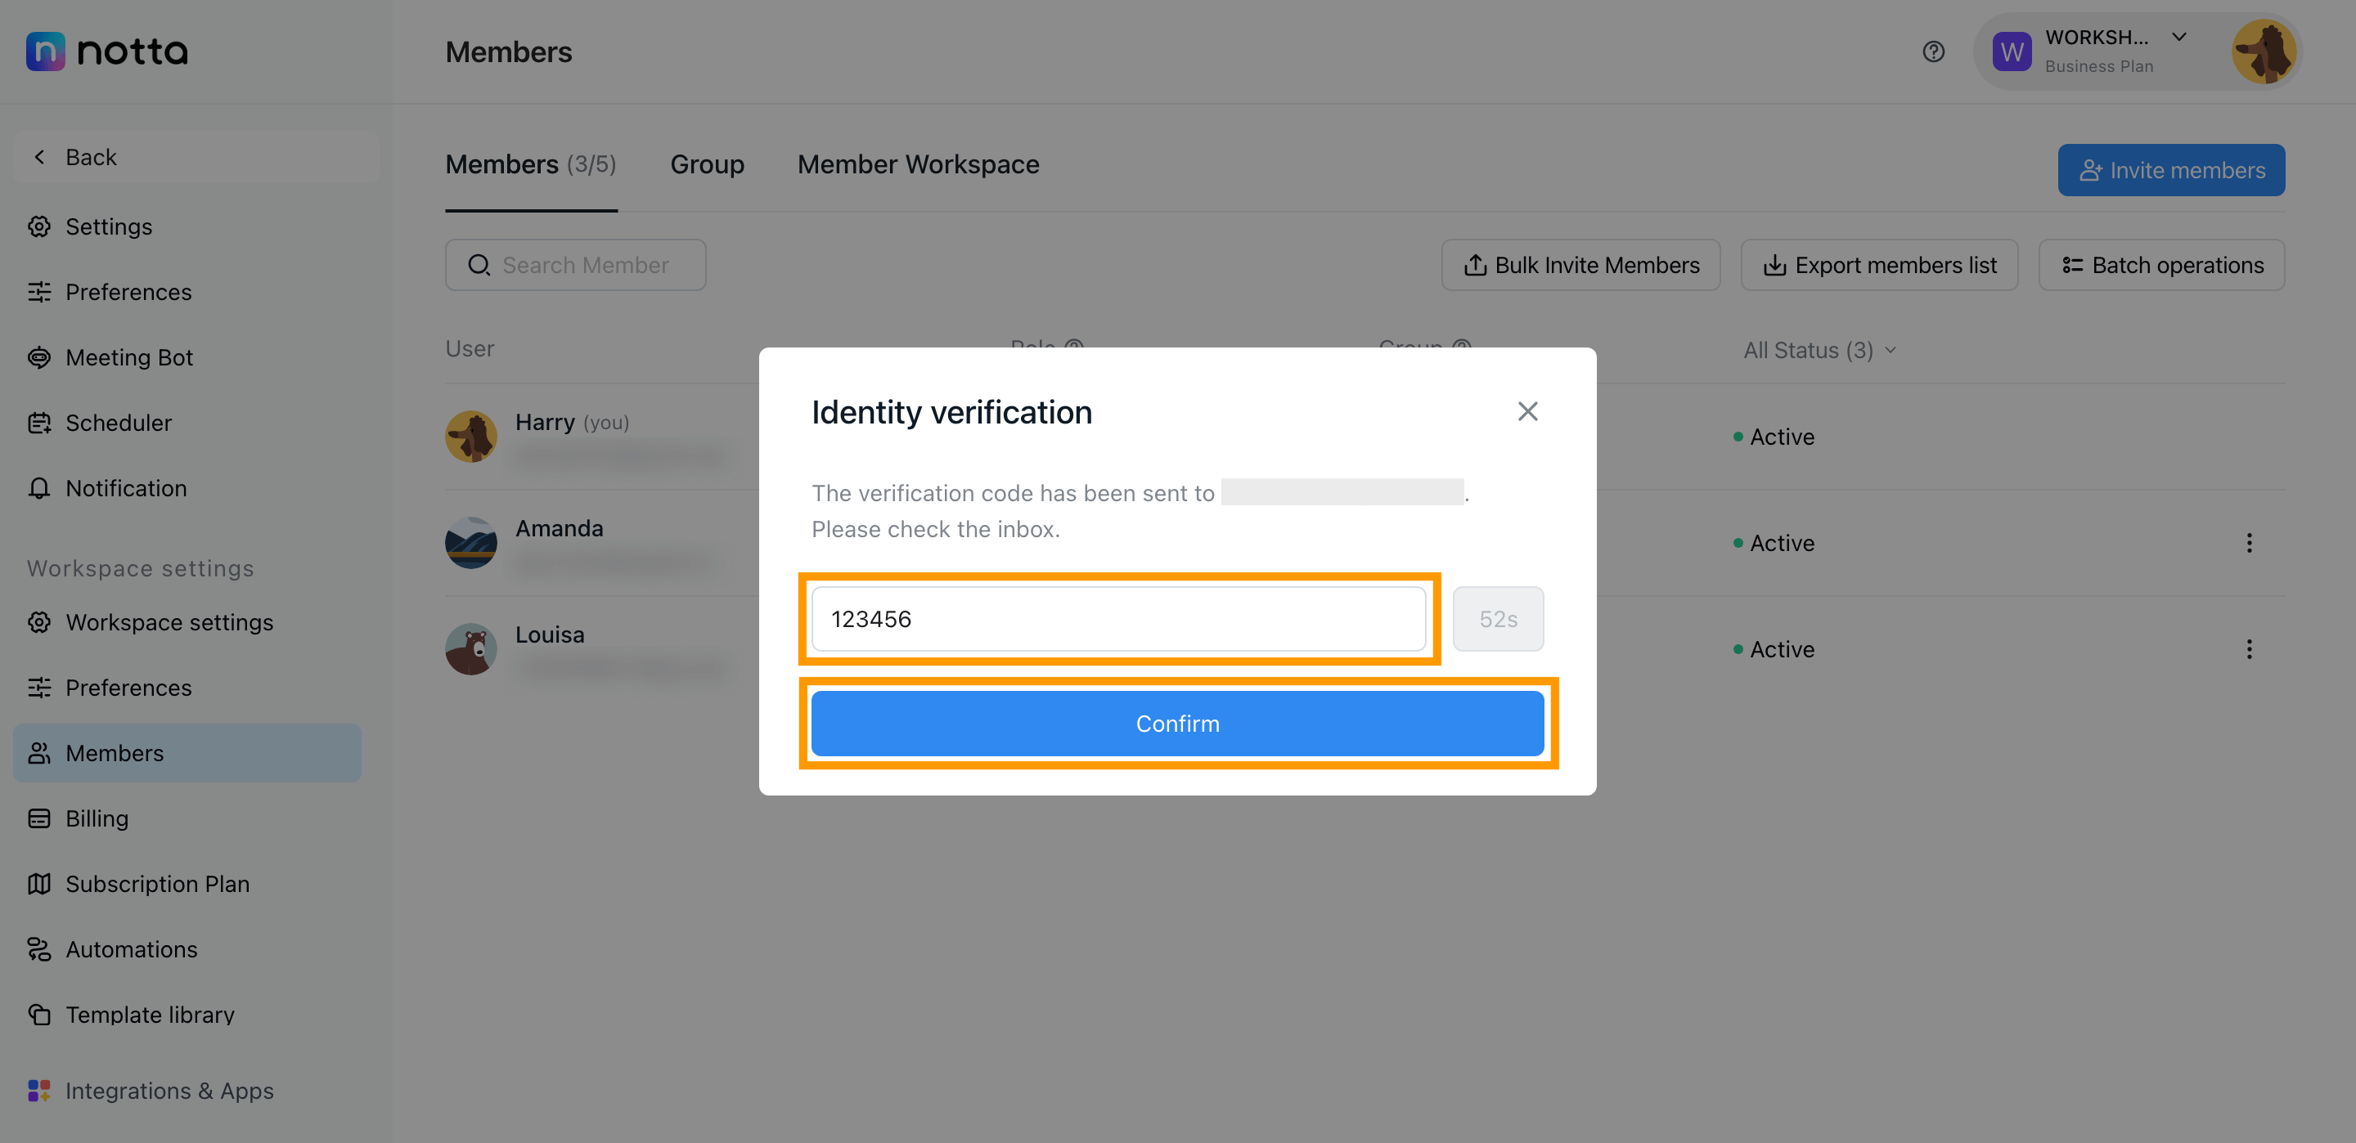Click the purple W workspace icon
Viewport: 2356px width, 1143px height.
pos(2012,52)
